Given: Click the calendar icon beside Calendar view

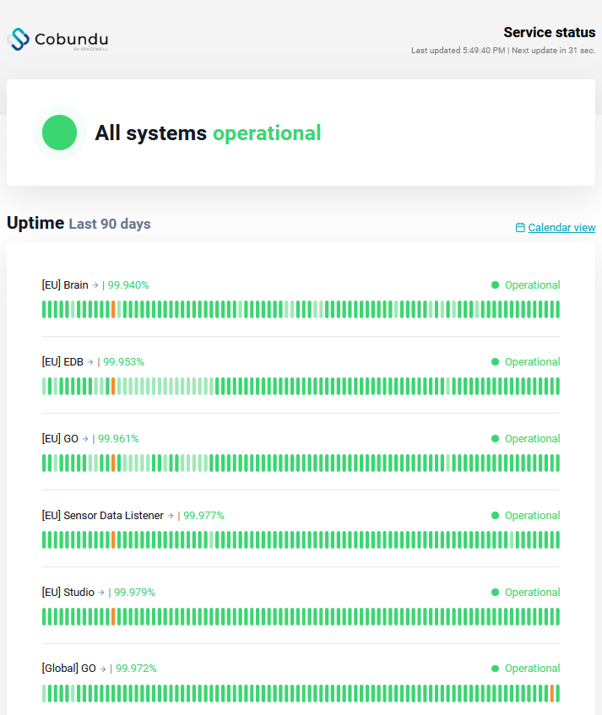Looking at the screenshot, I should pos(520,228).
